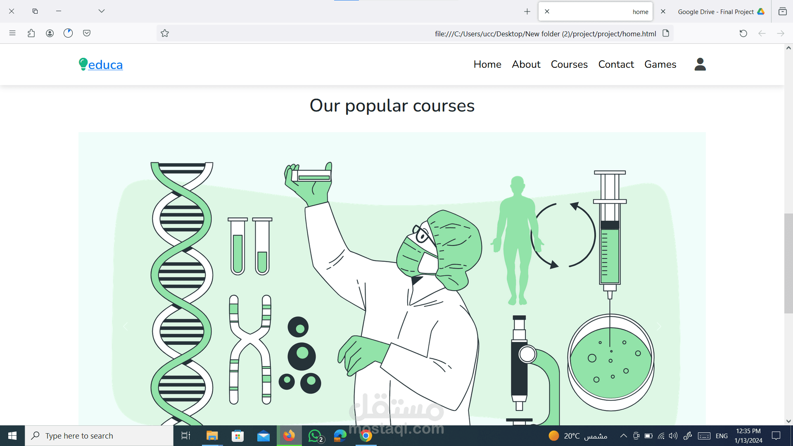Show previous carousel slide arrow
Screen dimensions: 793x446
pyautogui.click(x=126, y=327)
